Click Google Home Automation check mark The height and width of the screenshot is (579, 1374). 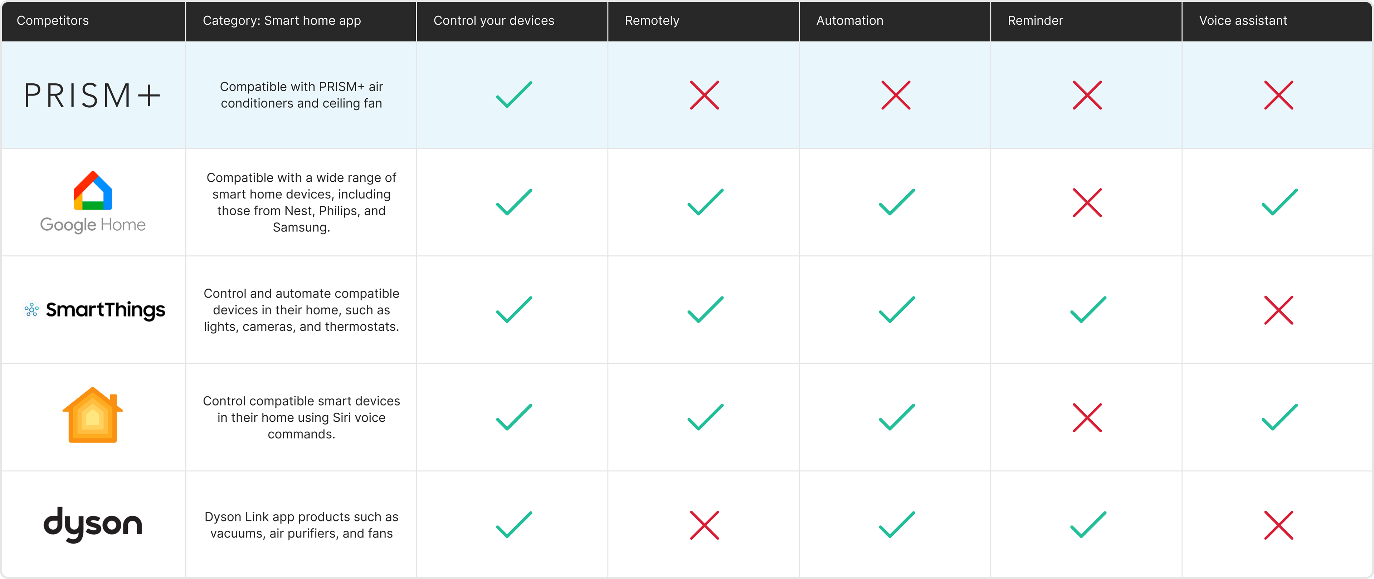tap(897, 202)
